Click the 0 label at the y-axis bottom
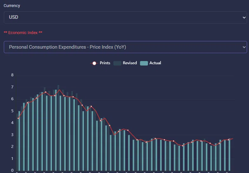Screen dimensions: 249x173 click(12, 170)
